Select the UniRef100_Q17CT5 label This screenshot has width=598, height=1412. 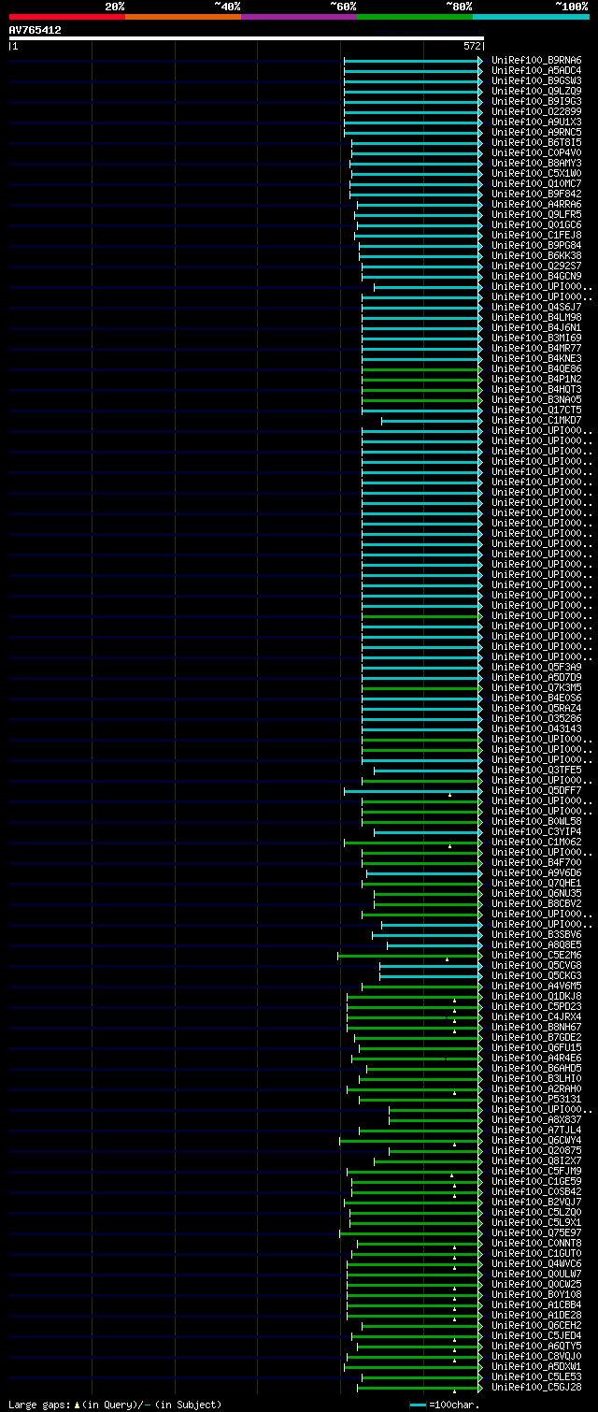click(536, 411)
